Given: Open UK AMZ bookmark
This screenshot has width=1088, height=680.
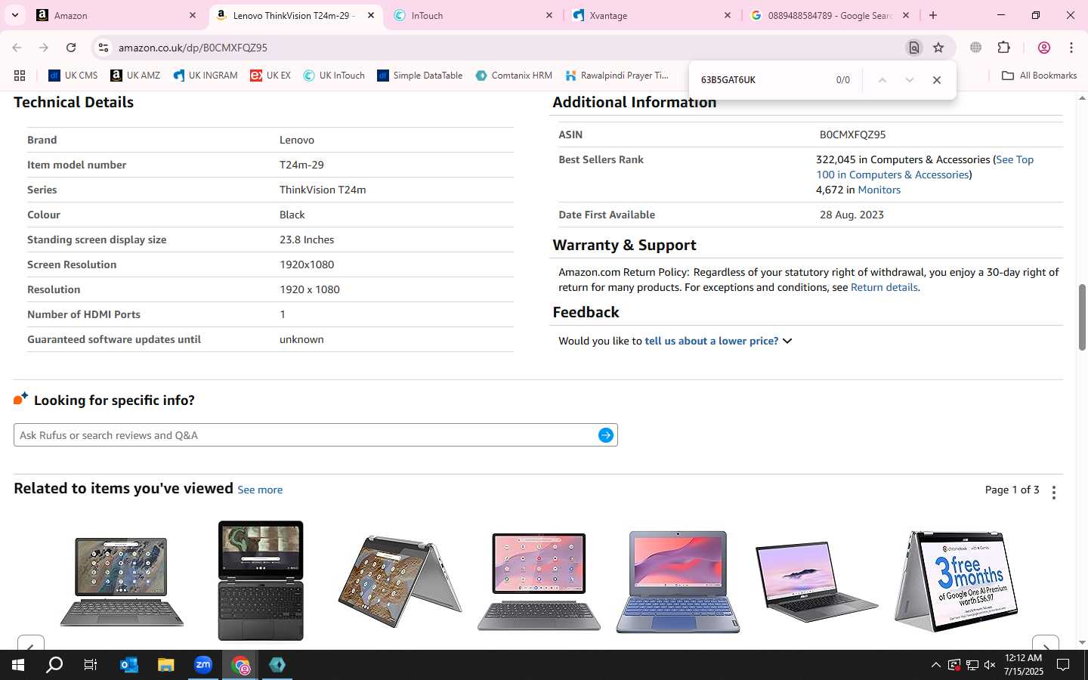Looking at the screenshot, I should (135, 76).
